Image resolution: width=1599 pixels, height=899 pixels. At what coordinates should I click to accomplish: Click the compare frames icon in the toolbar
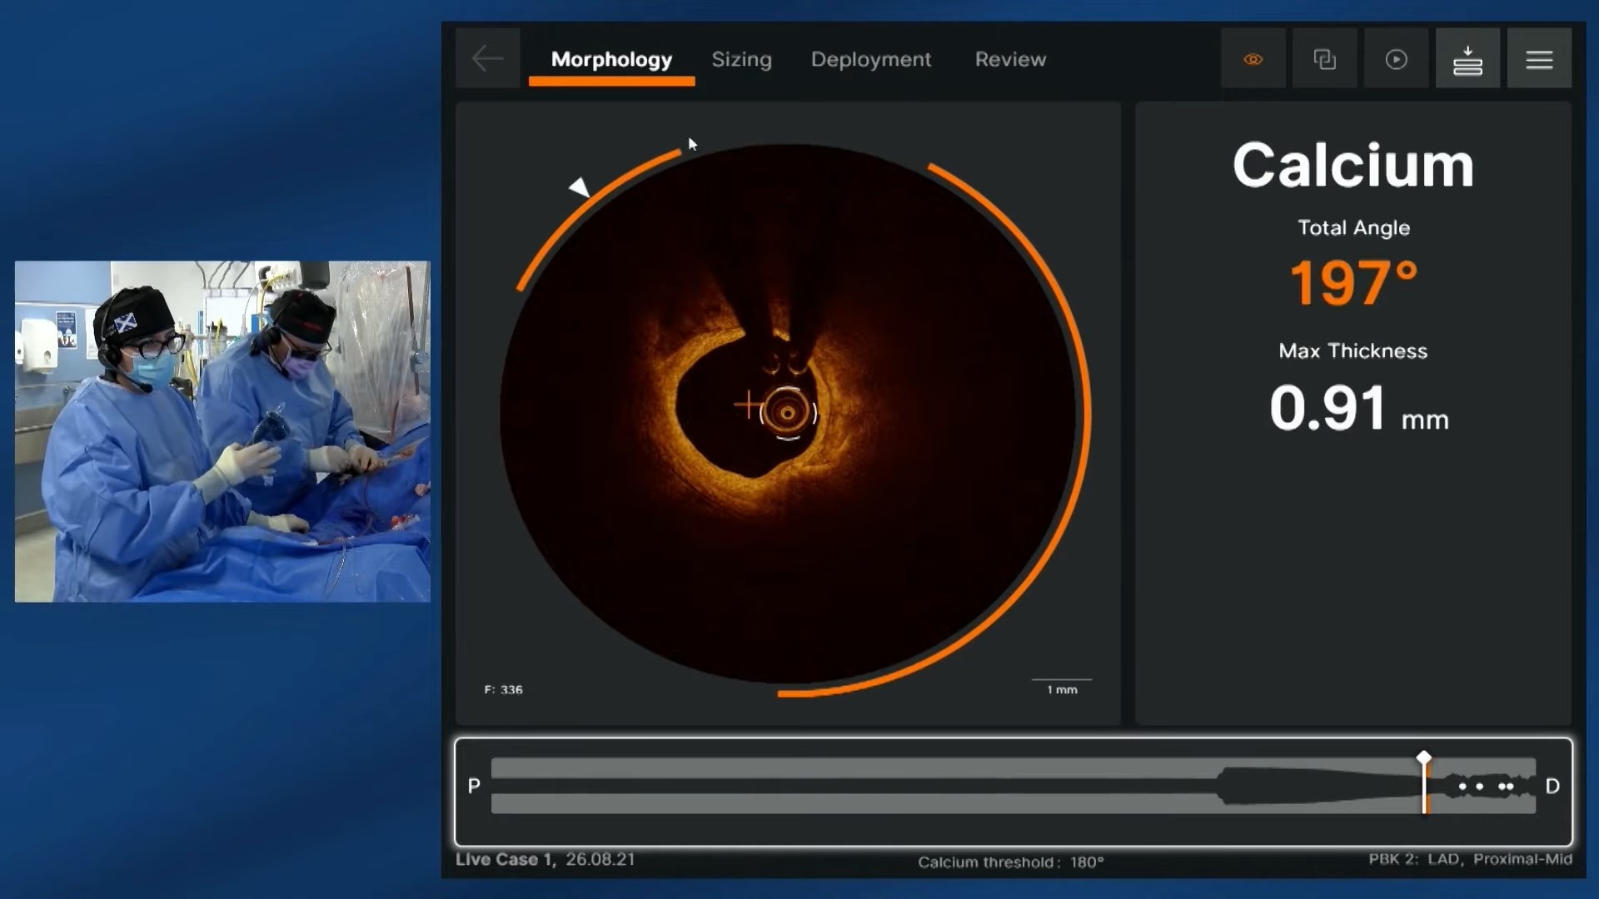click(x=1324, y=58)
